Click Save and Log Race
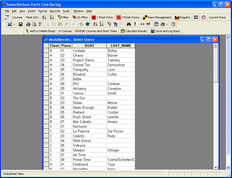This screenshot has height=178, width=232. [x=165, y=31]
